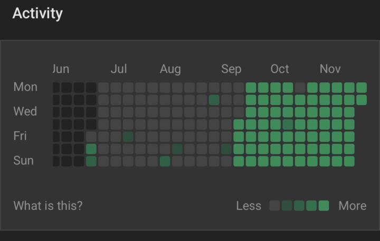The image size is (380, 241).
Task: Click the Nov month label
Action: pyautogui.click(x=330, y=69)
